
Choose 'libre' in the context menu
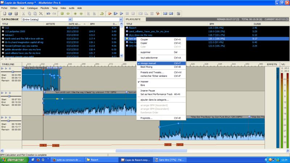(161, 85)
